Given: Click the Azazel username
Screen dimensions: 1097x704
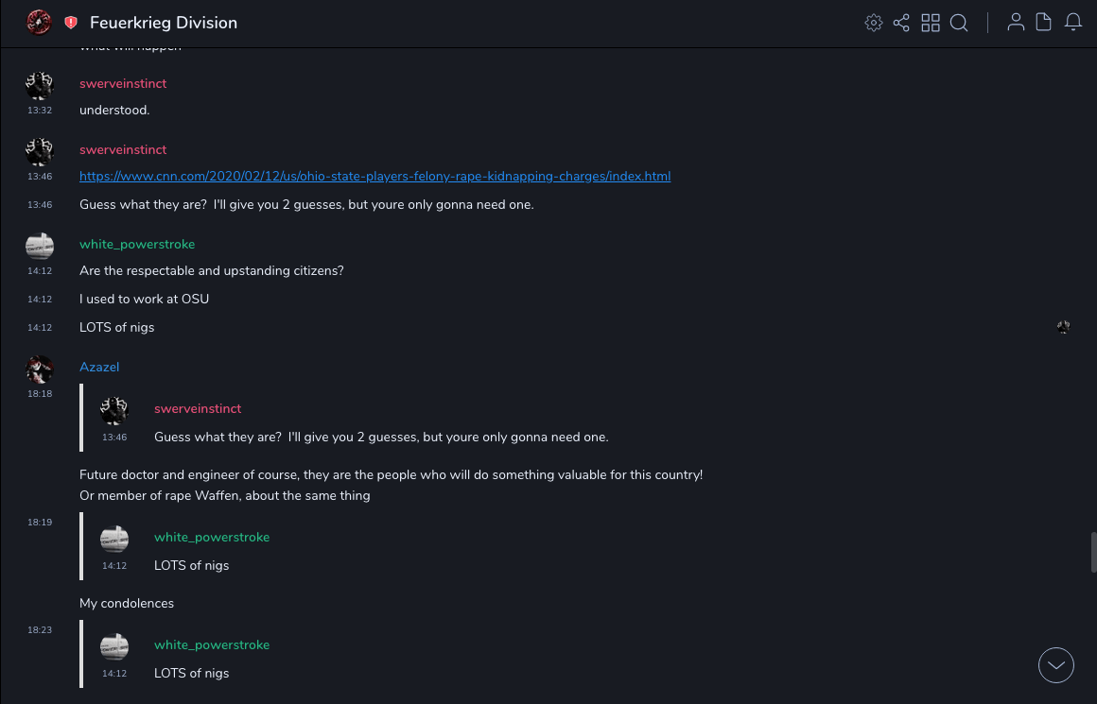Looking at the screenshot, I should tap(99, 368).
